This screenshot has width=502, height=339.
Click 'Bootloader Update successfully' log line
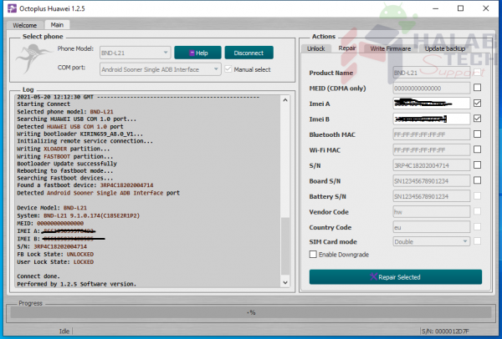[67, 164]
